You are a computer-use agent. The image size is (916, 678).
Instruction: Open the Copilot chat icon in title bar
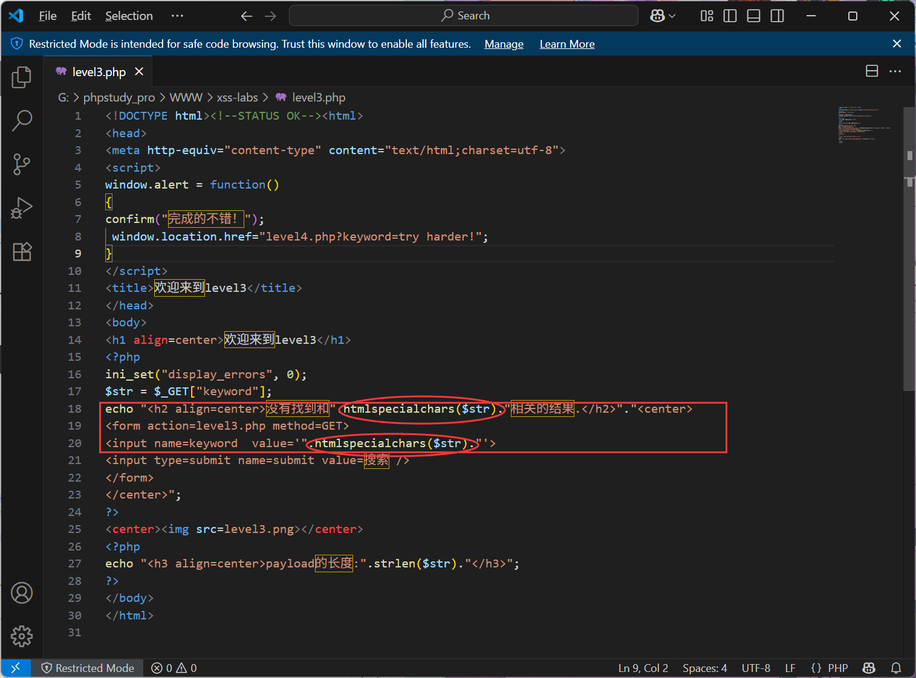point(657,16)
